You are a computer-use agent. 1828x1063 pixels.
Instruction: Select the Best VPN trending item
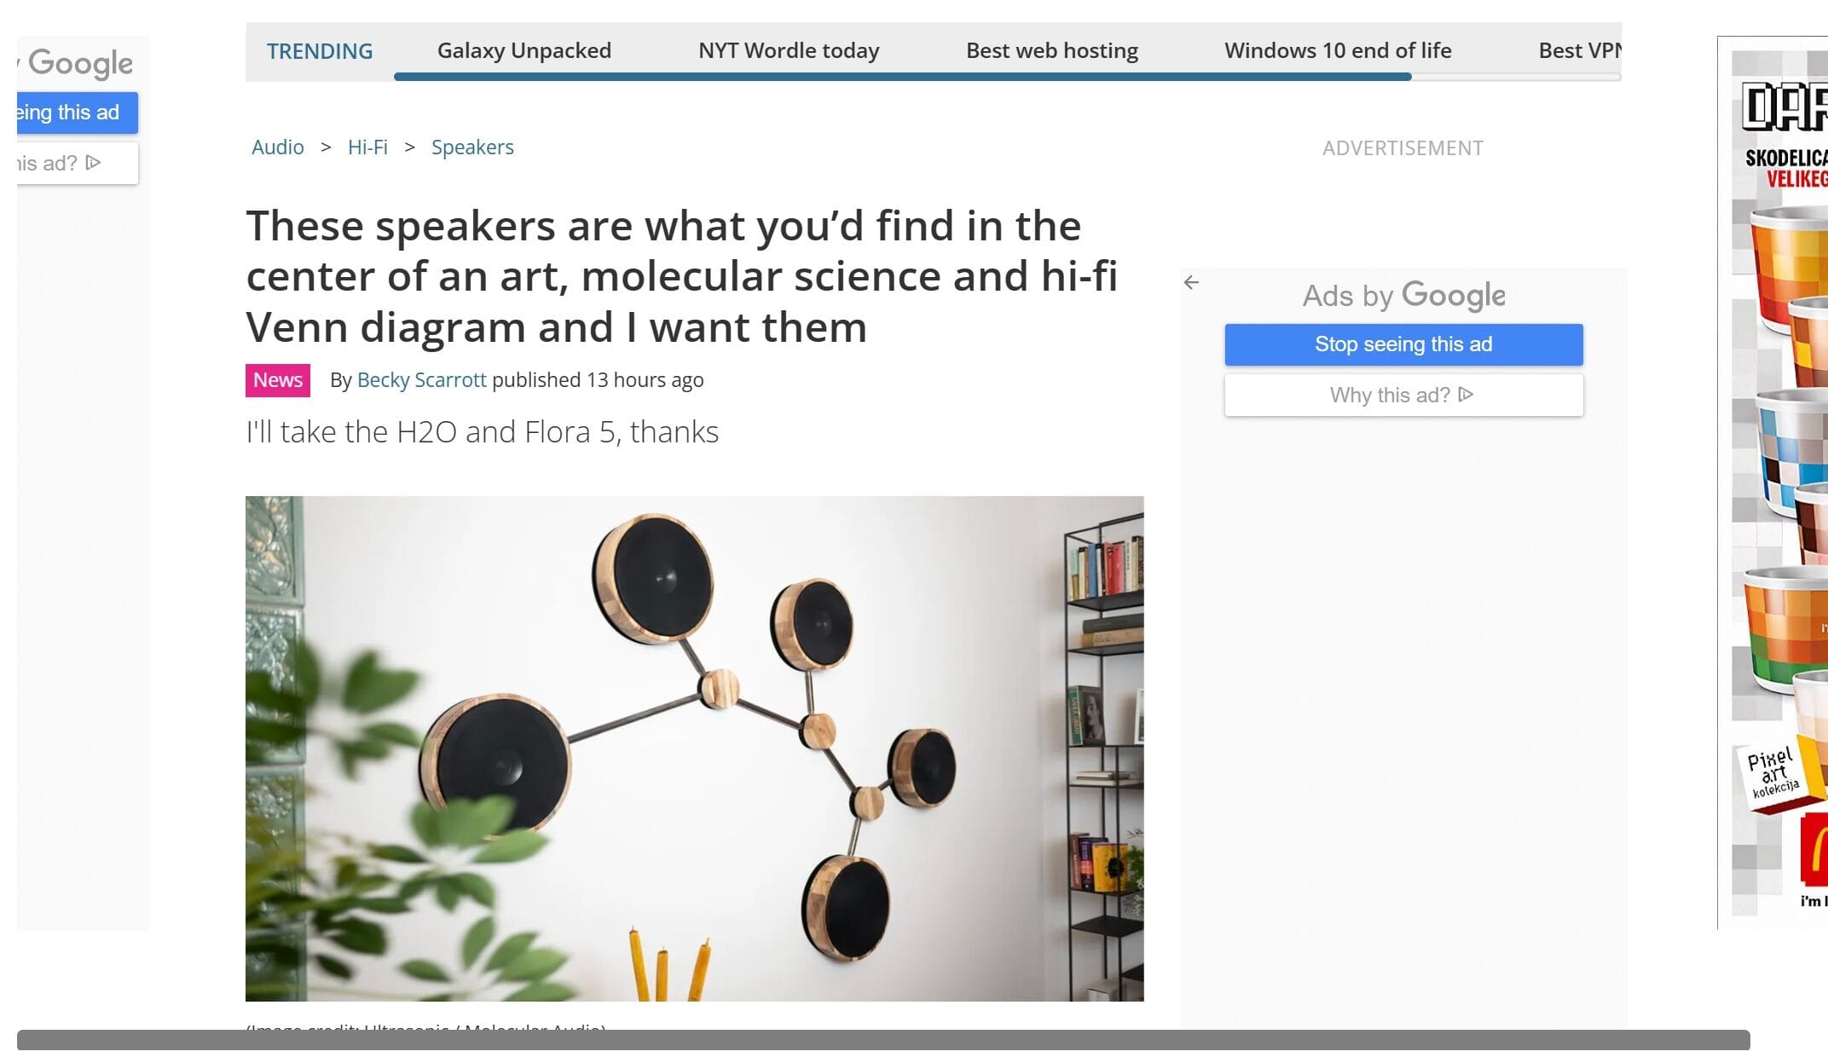pos(1579,50)
